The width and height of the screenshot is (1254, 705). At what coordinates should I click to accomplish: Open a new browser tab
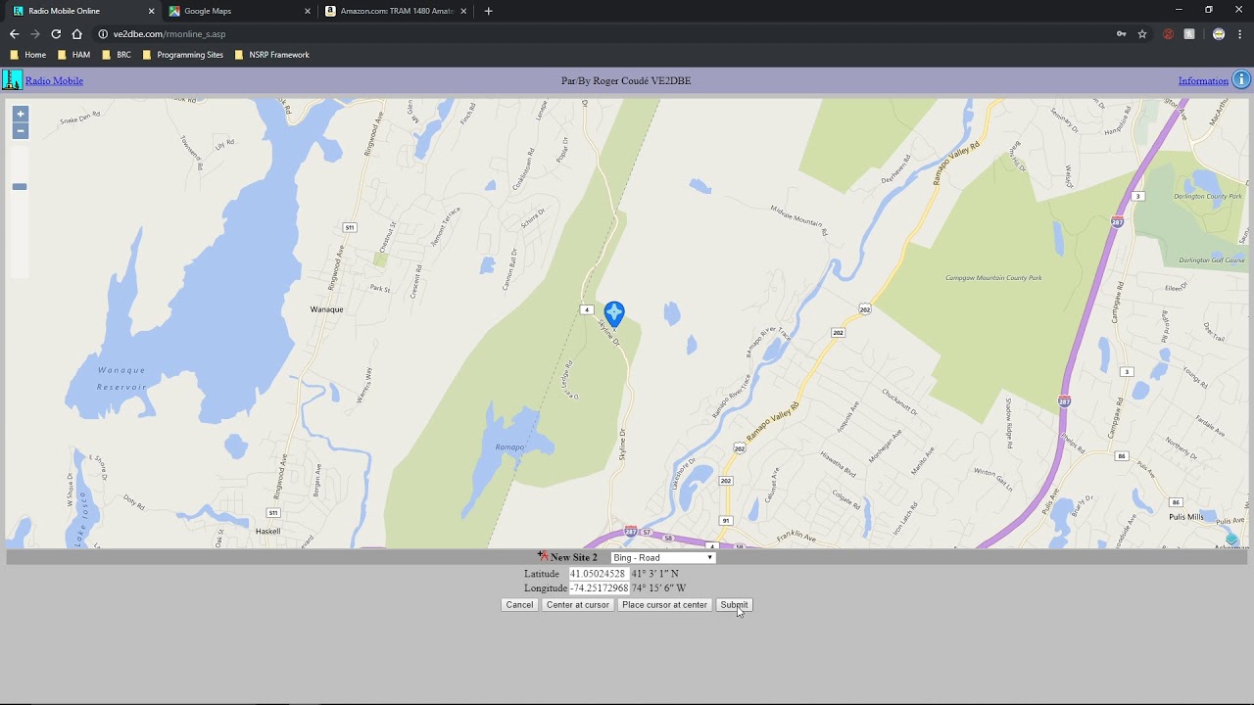[489, 11]
